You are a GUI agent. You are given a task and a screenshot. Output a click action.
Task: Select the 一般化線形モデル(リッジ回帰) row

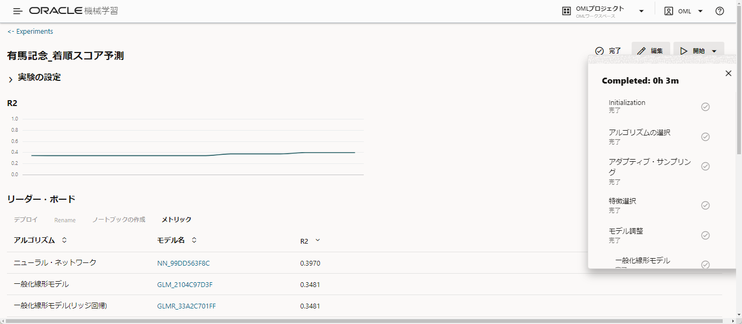[x=364, y=306]
